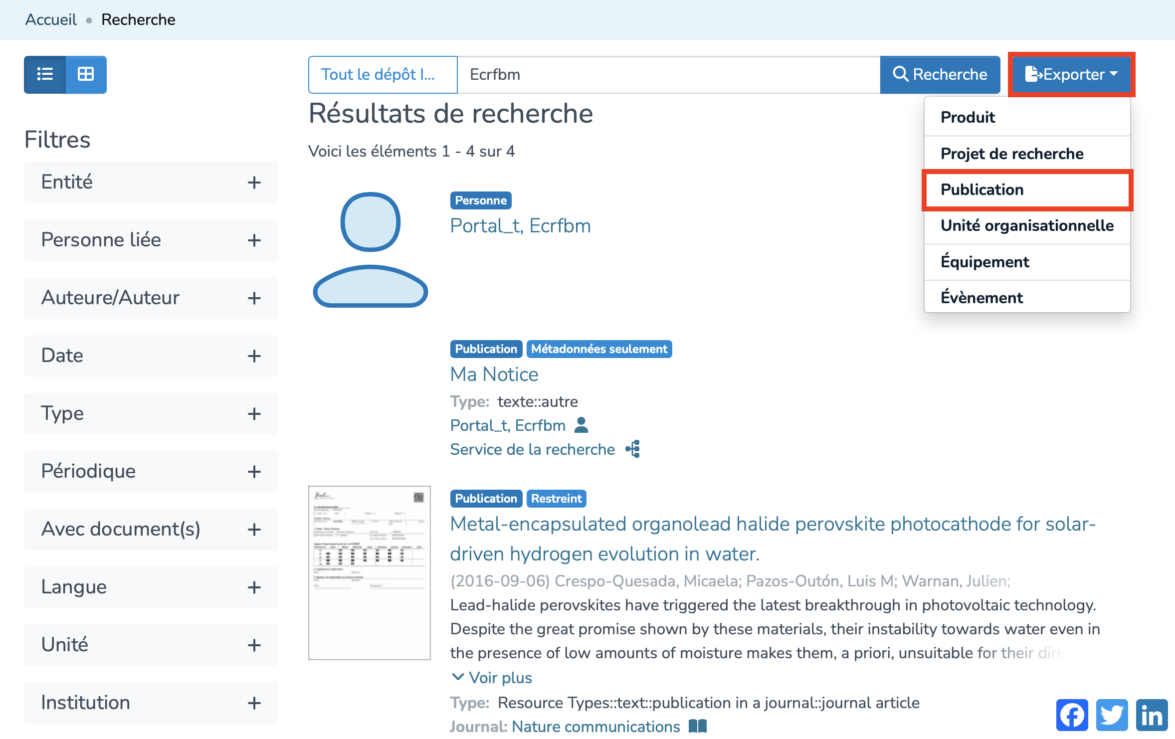The width and height of the screenshot is (1175, 739).
Task: Click org unit icon beside Service de la recherche
Action: (x=633, y=449)
